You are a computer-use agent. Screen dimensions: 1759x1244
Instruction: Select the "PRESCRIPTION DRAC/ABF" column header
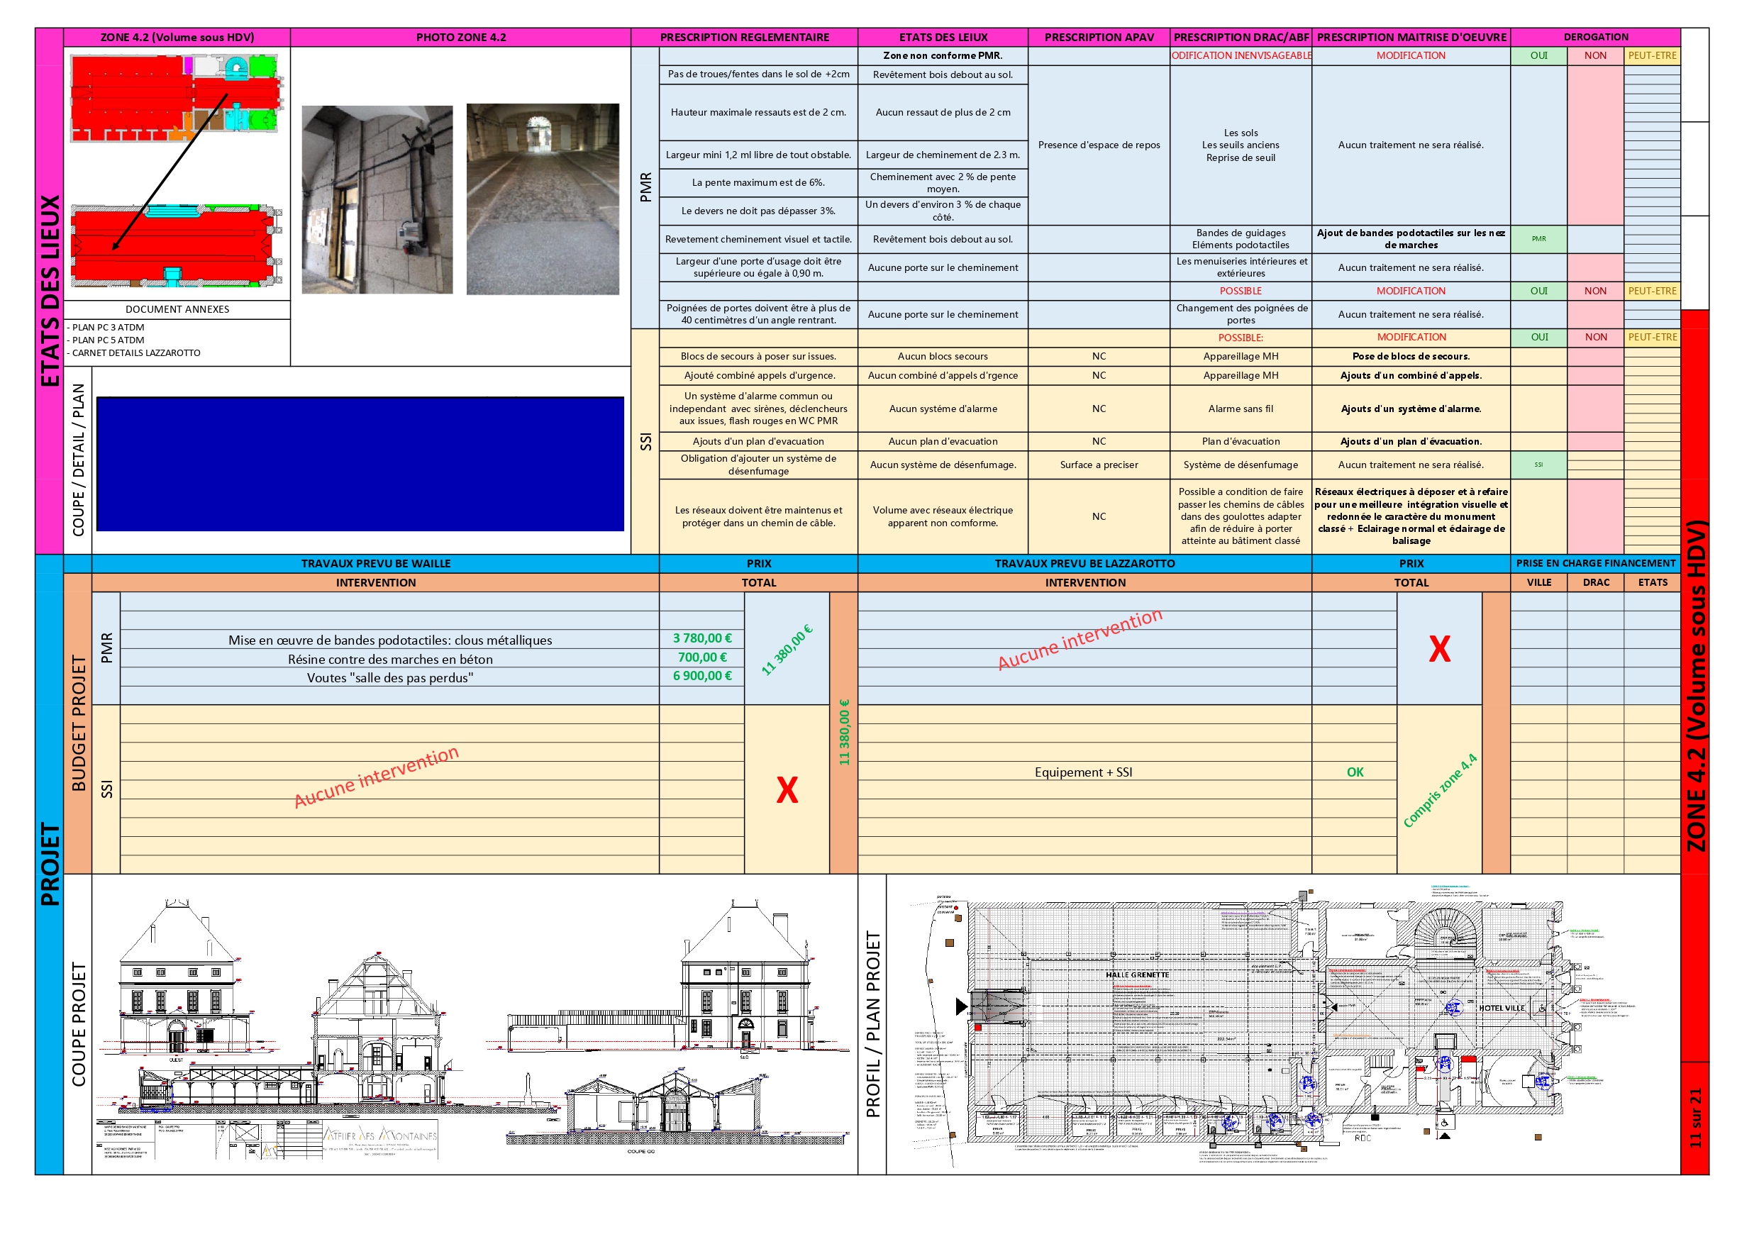(1241, 37)
